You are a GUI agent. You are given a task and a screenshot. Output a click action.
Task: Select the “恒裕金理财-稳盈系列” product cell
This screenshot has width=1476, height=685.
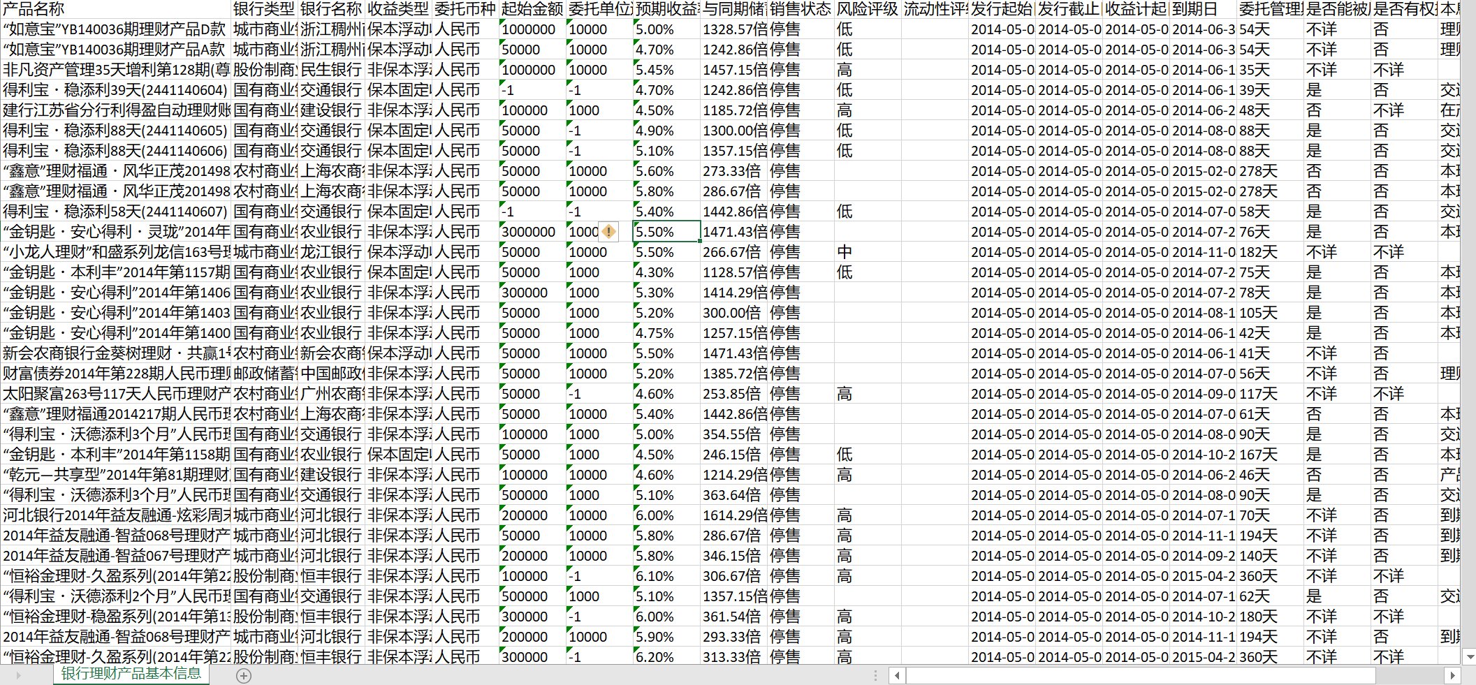click(116, 617)
